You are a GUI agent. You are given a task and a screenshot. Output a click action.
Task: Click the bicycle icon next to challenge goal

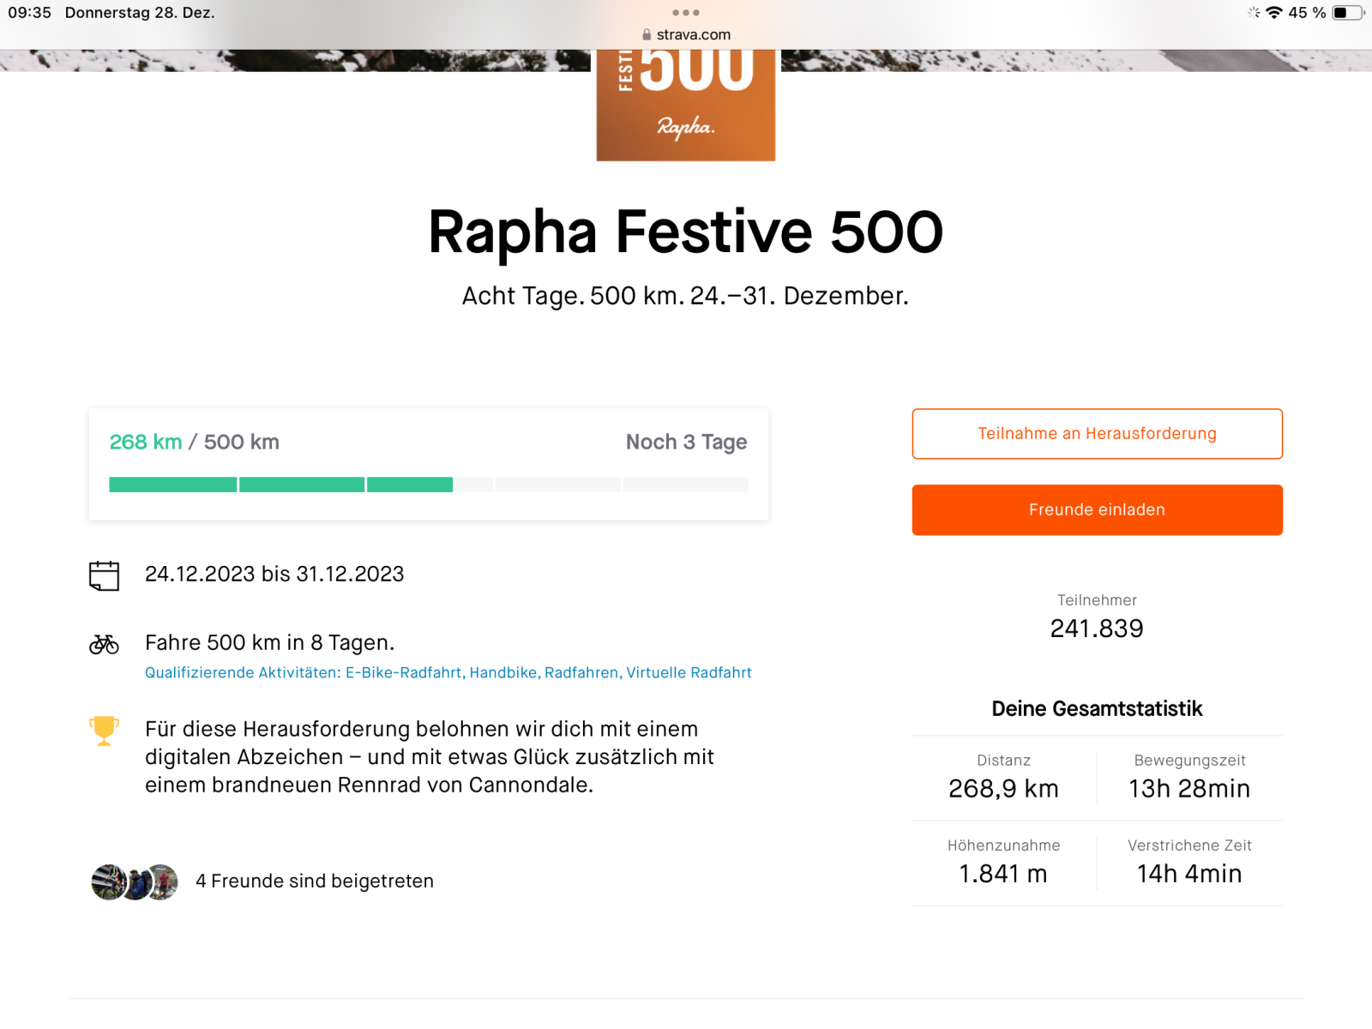click(x=104, y=644)
